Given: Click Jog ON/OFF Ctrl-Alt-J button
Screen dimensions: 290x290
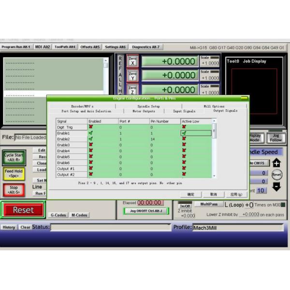Looking at the screenshot, I should 143,211.
